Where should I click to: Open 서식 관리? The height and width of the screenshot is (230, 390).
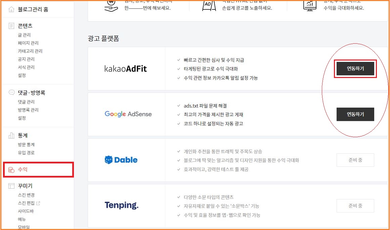[26, 67]
